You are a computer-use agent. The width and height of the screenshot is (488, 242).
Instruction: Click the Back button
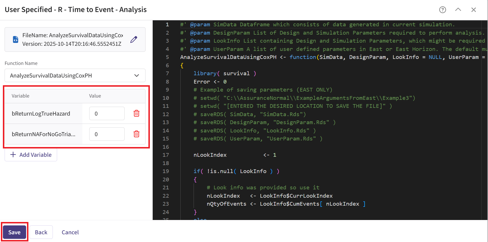(x=41, y=232)
